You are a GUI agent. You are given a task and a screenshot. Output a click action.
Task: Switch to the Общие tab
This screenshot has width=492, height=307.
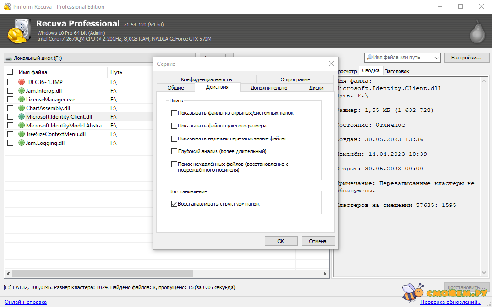[x=176, y=88]
